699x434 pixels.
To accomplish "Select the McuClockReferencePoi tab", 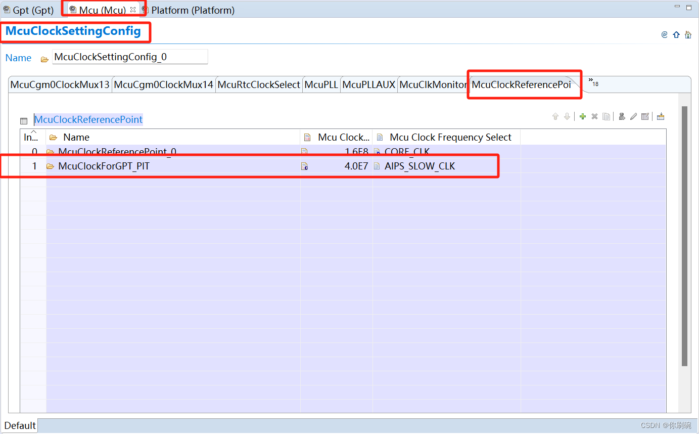I will pyautogui.click(x=522, y=85).
